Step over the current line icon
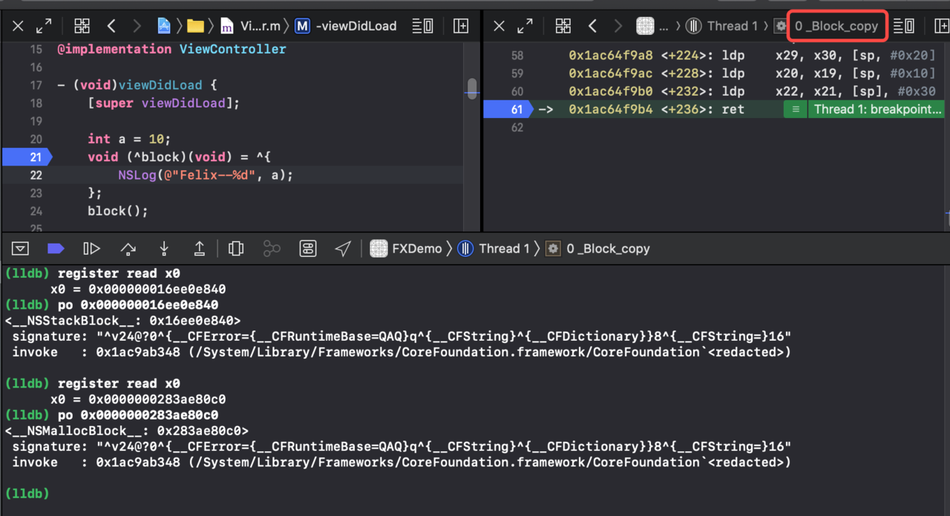Viewport: 950px width, 516px height. (128, 249)
